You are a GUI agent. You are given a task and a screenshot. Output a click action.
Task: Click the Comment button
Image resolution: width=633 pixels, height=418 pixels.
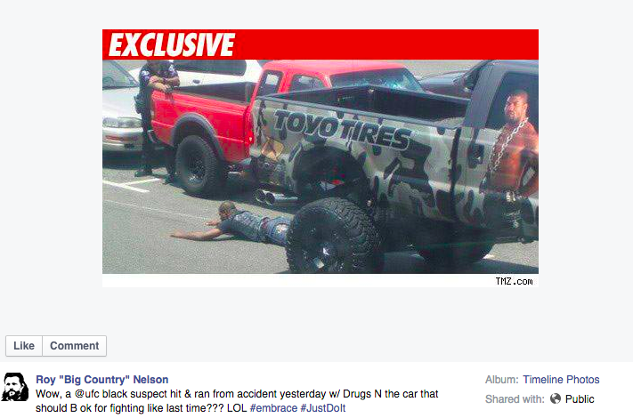pos(74,346)
